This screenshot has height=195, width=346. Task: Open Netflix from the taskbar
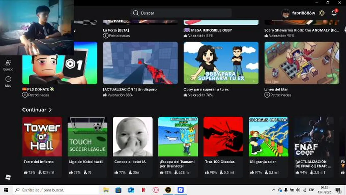[x=143, y=190]
